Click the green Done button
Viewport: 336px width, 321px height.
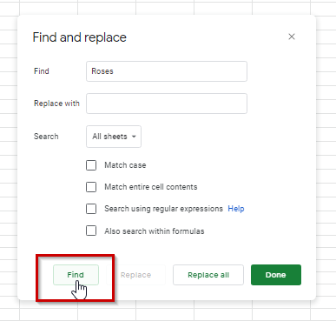click(276, 275)
